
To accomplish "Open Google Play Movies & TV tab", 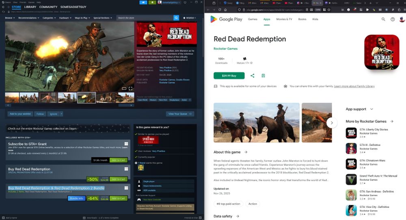I will (284, 19).
